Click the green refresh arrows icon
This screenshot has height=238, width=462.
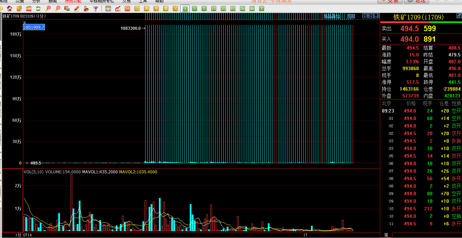(x=38, y=8)
